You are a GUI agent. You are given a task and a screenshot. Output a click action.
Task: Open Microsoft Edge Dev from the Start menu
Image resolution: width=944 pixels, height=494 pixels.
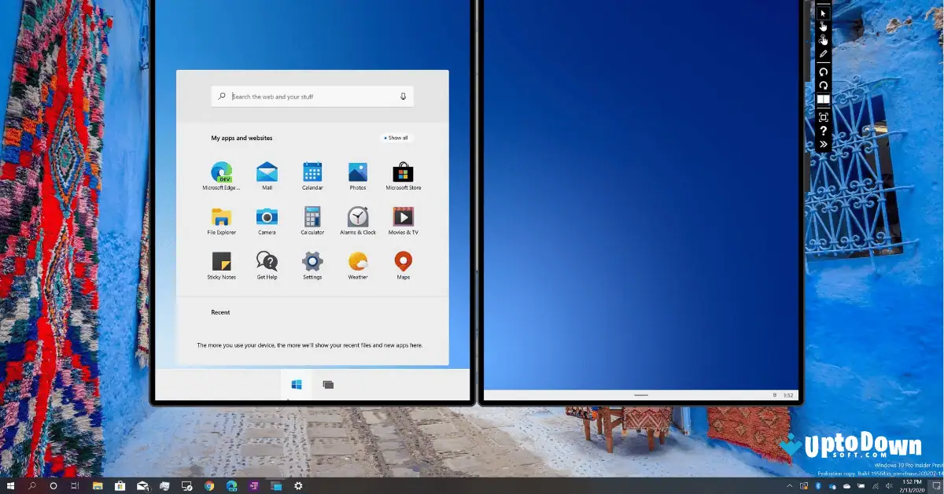click(221, 171)
